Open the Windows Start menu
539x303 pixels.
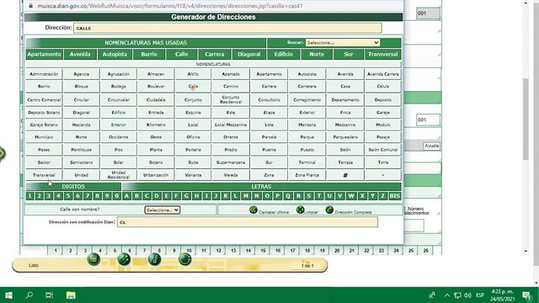click(x=8, y=295)
